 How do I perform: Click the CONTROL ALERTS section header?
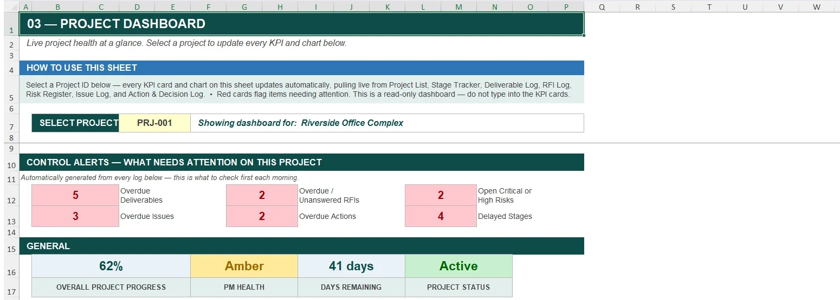[301, 162]
